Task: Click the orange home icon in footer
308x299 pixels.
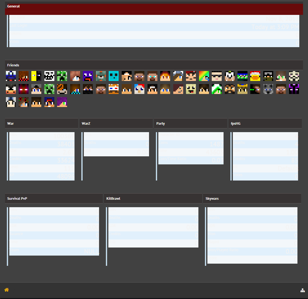Action: (x=7, y=290)
